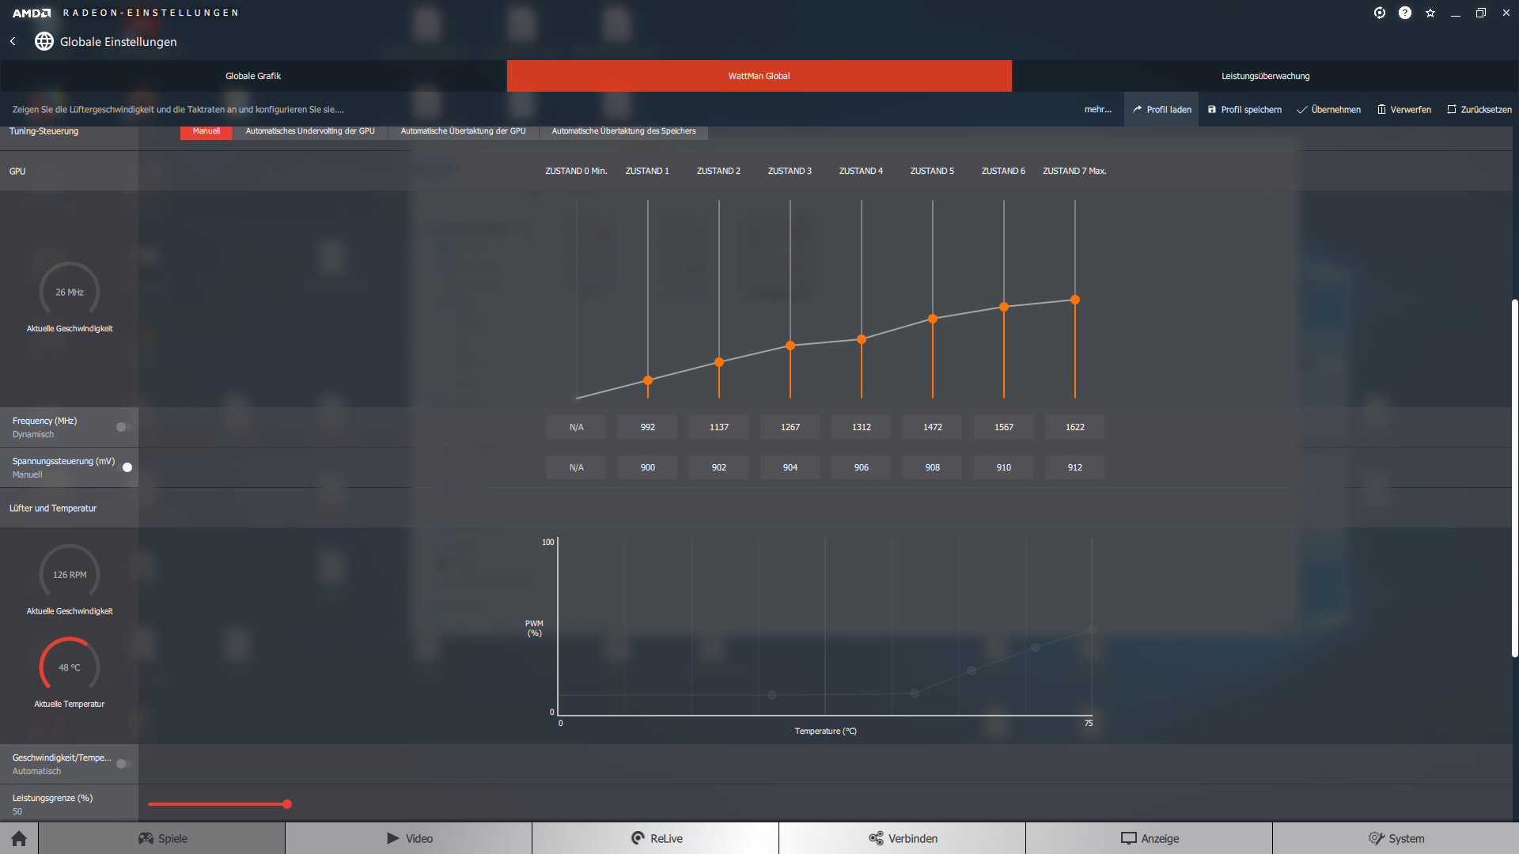Click the frequency field showing 1312
The width and height of the screenshot is (1519, 854).
[x=862, y=427]
